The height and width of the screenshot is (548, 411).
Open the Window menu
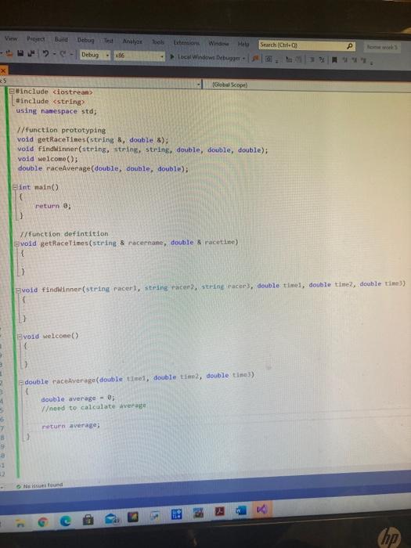[x=218, y=43]
